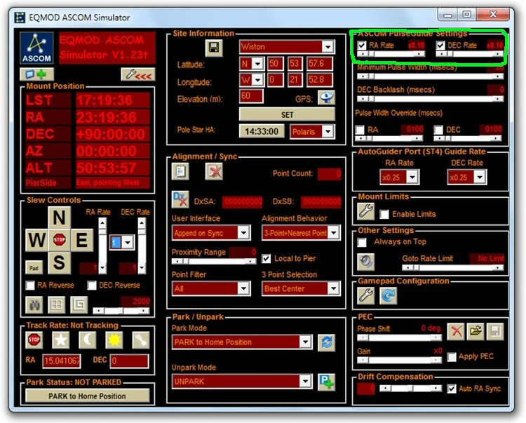Viewport: 526px width, 423px height.
Task: Click the PARK to Home Position button
Action: pyautogui.click(x=88, y=396)
